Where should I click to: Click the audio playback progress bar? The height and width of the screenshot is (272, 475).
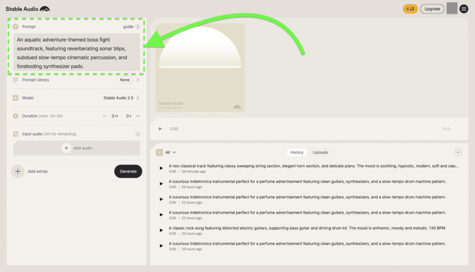tap(308, 129)
